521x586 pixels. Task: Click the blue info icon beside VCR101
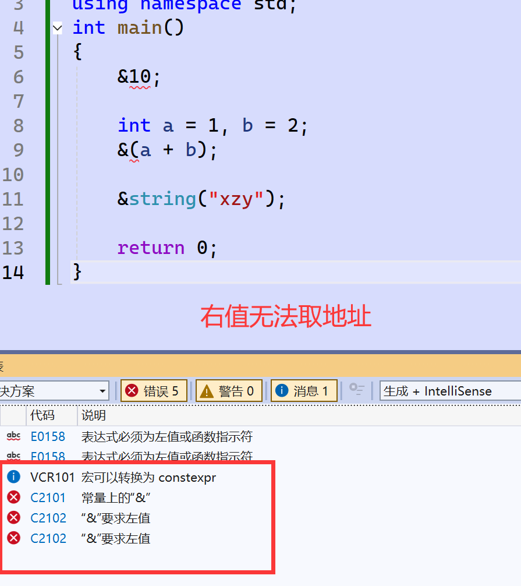tap(13, 476)
